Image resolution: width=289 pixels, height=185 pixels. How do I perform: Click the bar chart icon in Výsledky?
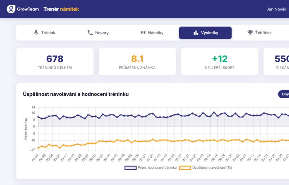pyautogui.click(x=196, y=33)
